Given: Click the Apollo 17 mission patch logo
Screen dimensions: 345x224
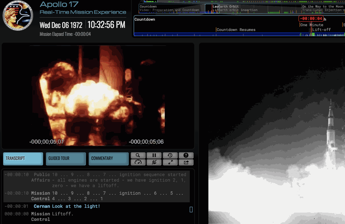Looking at the screenshot, I should pyautogui.click(x=18, y=16).
